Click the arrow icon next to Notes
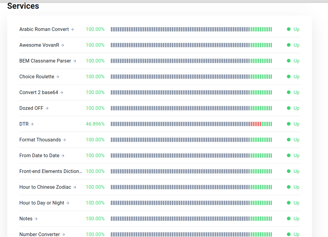The image size is (328, 237). click(x=36, y=219)
